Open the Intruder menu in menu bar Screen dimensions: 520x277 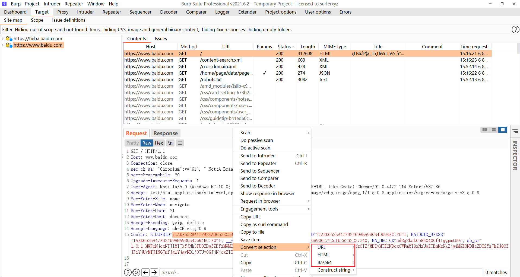coord(52,4)
